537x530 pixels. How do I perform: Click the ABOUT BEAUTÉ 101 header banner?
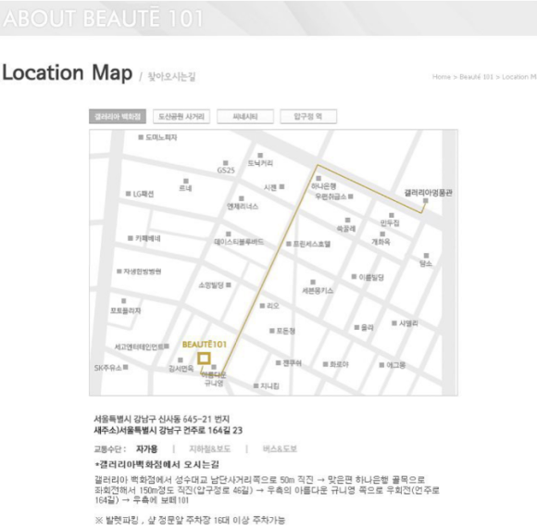point(268,18)
